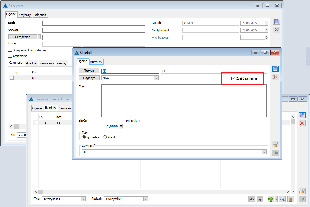This screenshot has height=207, width=310.
Task: Open Załączniki tab in Receptura window
Action: (x=40, y=15)
